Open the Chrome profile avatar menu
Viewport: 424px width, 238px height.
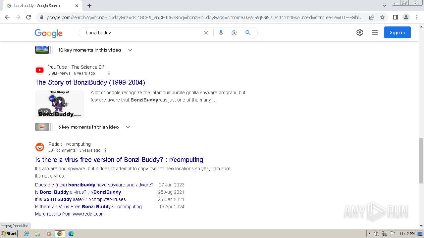406,17
